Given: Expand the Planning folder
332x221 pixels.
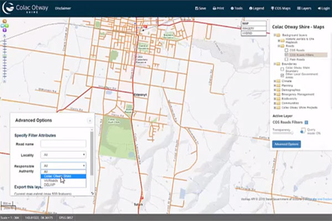Looking at the screenshot, I should point(274,86).
